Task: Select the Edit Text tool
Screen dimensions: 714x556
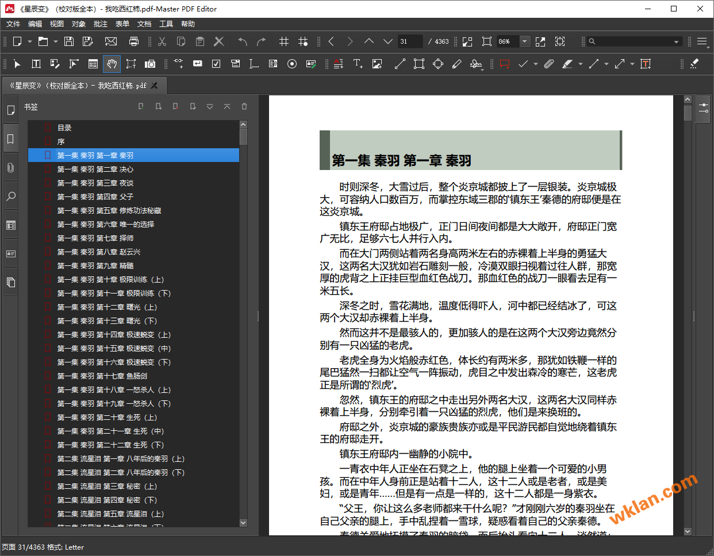Action: 36,64
